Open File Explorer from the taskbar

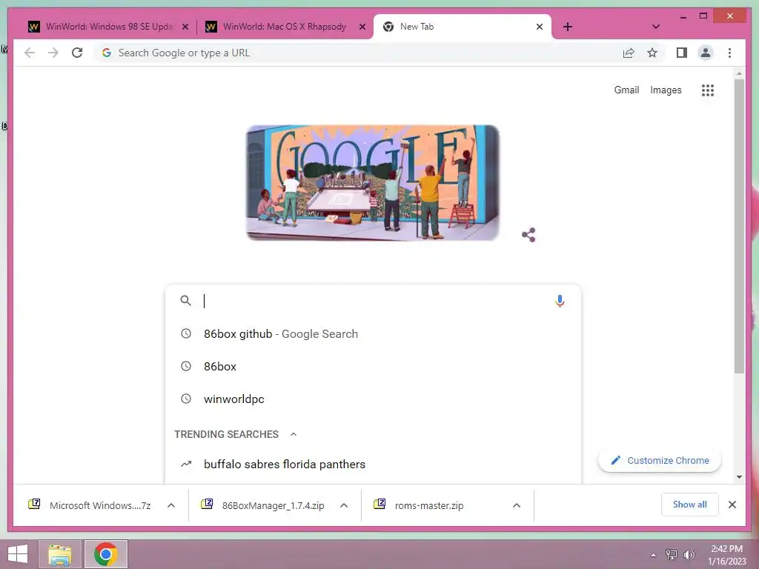pyautogui.click(x=60, y=554)
